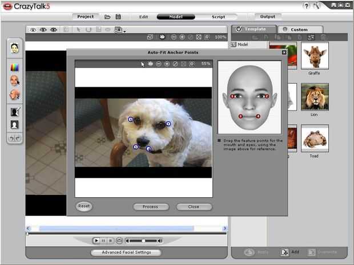Image resolution: width=354 pixels, height=265 pixels.
Task: Select the hand pan tool in dialog
Action: (x=151, y=64)
